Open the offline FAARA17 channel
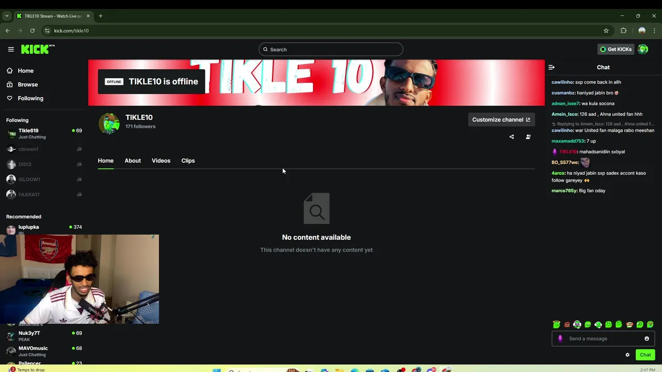 click(44, 194)
